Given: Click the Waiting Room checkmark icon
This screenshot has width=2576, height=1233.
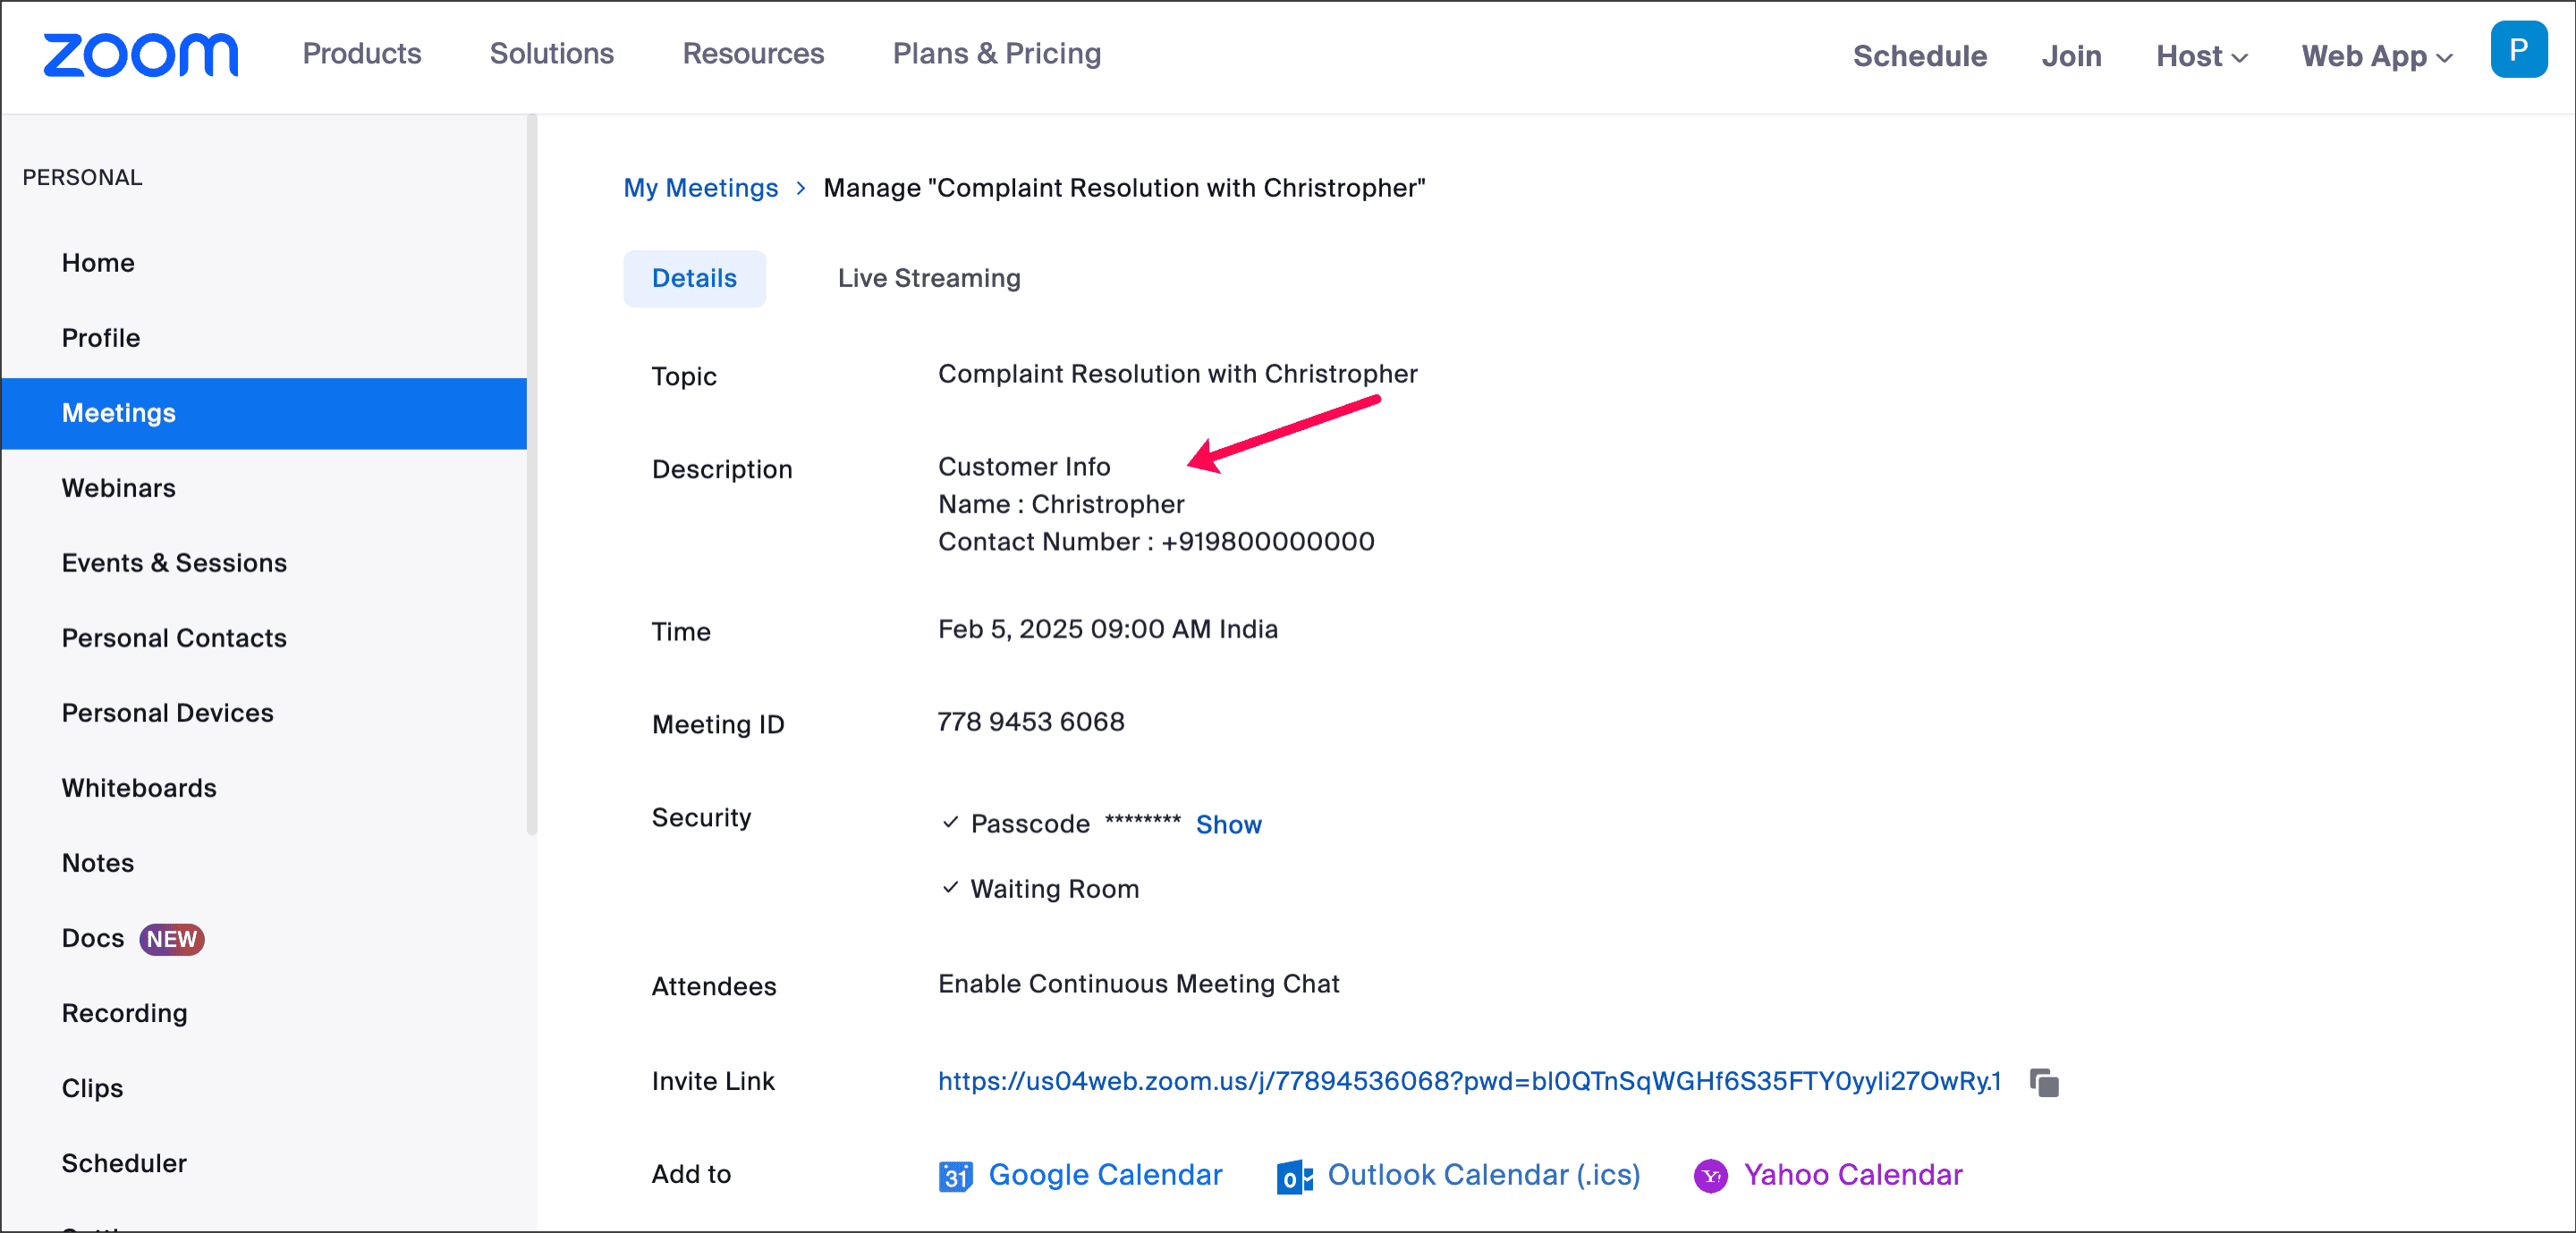Looking at the screenshot, I should 950,887.
